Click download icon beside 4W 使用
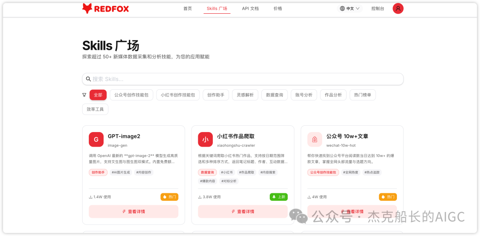Viewport: 480px width, 236px height. point(309,197)
